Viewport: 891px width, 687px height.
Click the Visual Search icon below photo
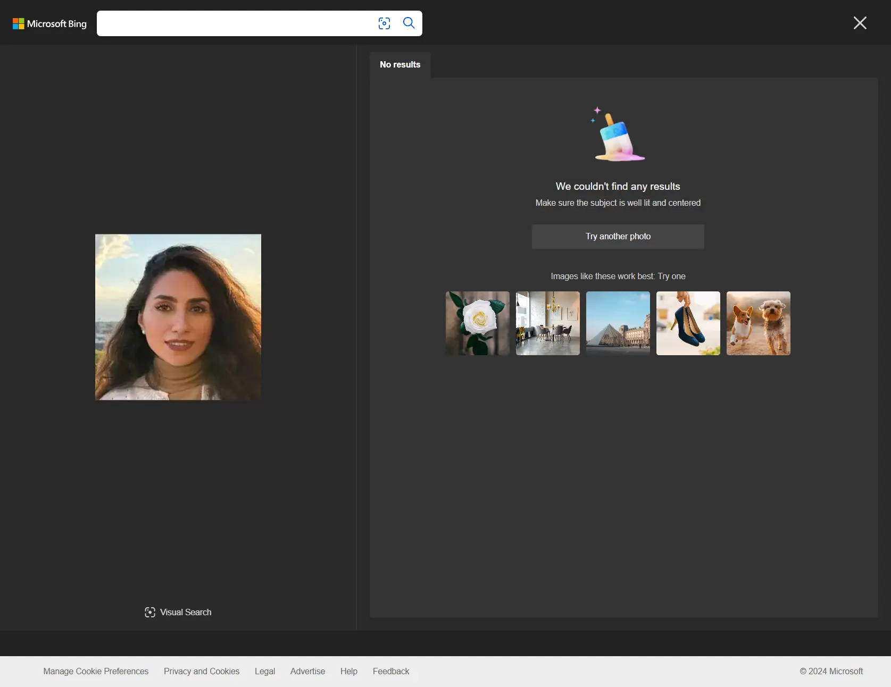(150, 612)
